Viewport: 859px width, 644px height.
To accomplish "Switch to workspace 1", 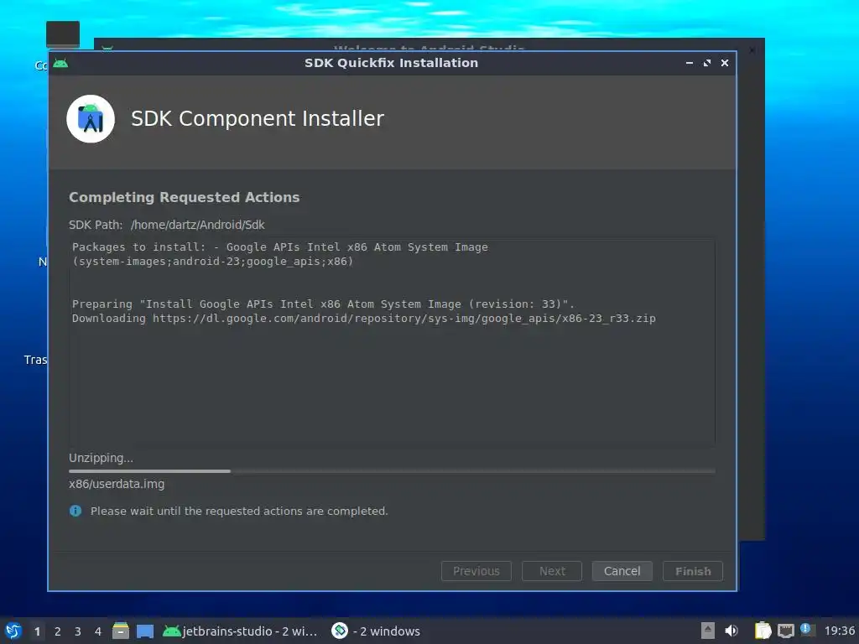I will tap(37, 631).
